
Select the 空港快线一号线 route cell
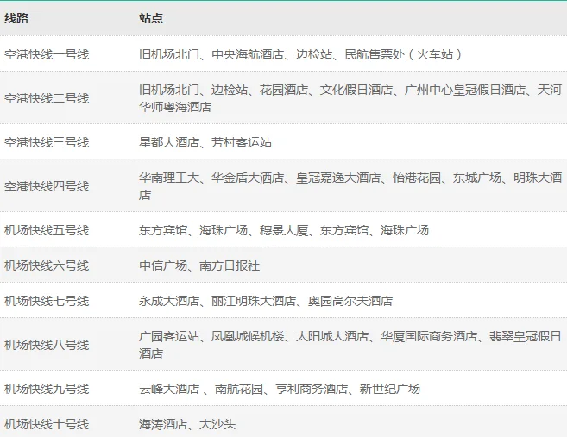click(47, 54)
